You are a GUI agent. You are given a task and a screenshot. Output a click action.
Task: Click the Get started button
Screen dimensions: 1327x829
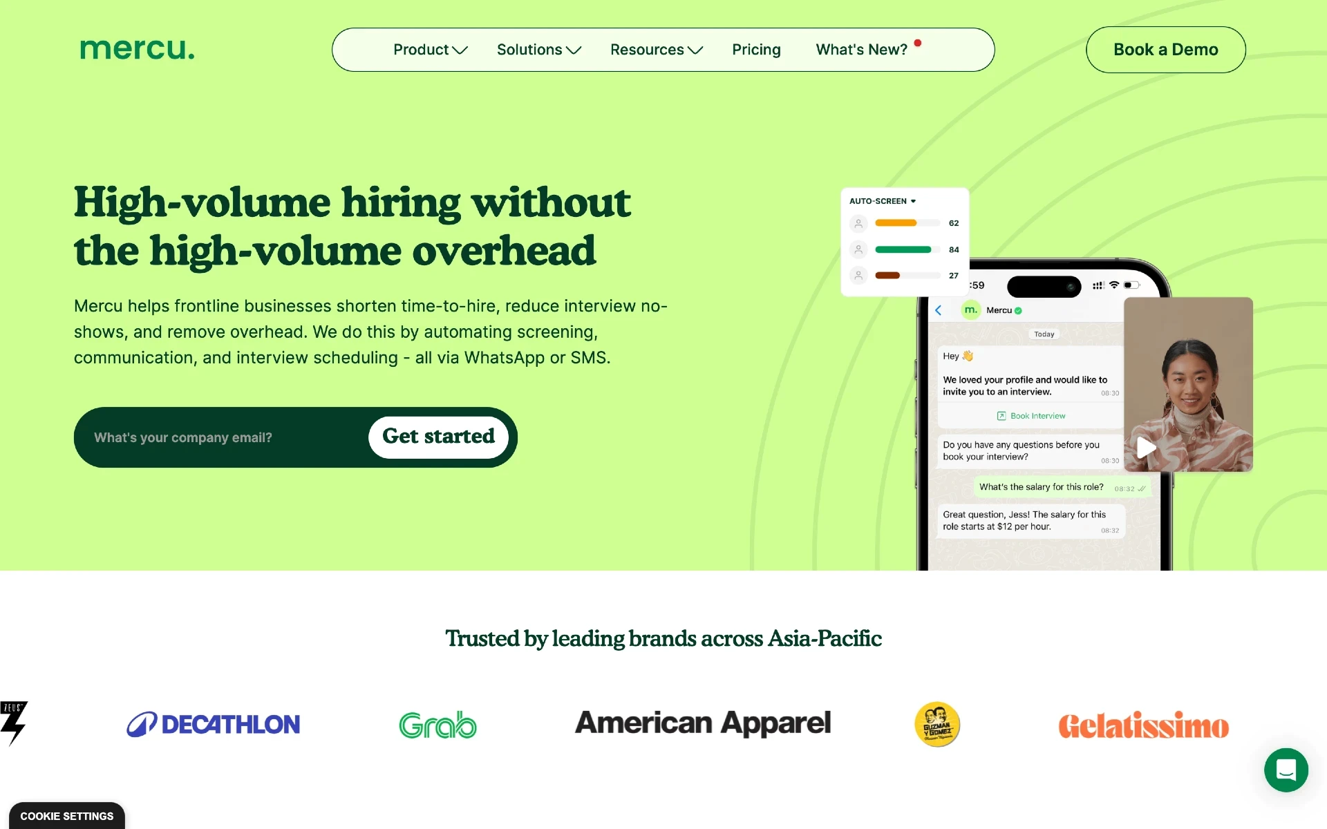pyautogui.click(x=438, y=437)
